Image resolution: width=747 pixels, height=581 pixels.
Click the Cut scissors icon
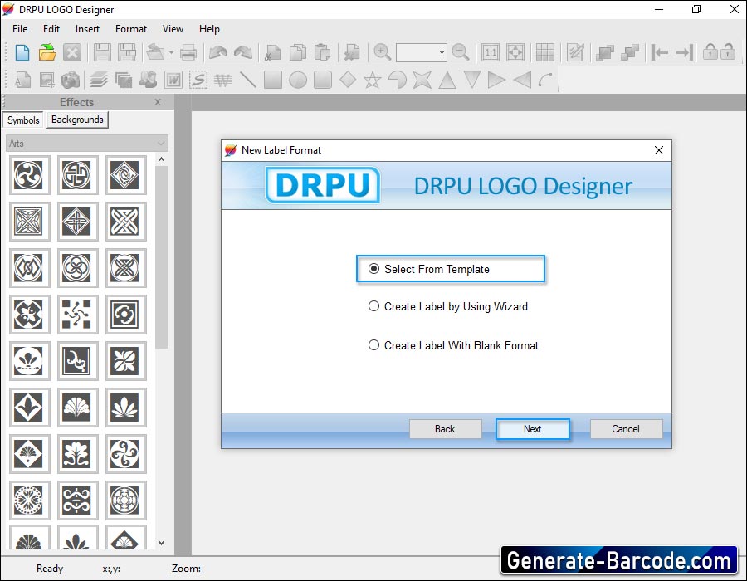[273, 52]
